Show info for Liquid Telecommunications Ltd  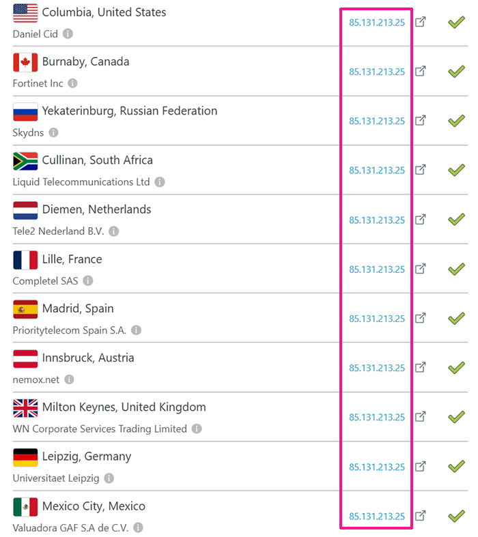tap(160, 182)
